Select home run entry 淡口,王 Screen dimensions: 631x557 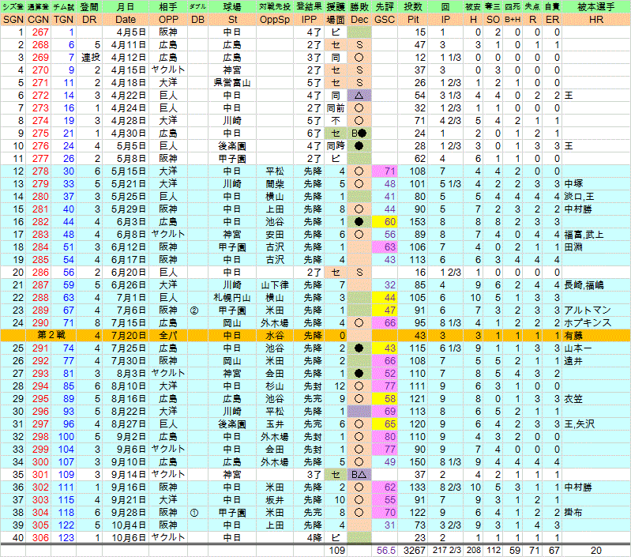[x=580, y=197]
